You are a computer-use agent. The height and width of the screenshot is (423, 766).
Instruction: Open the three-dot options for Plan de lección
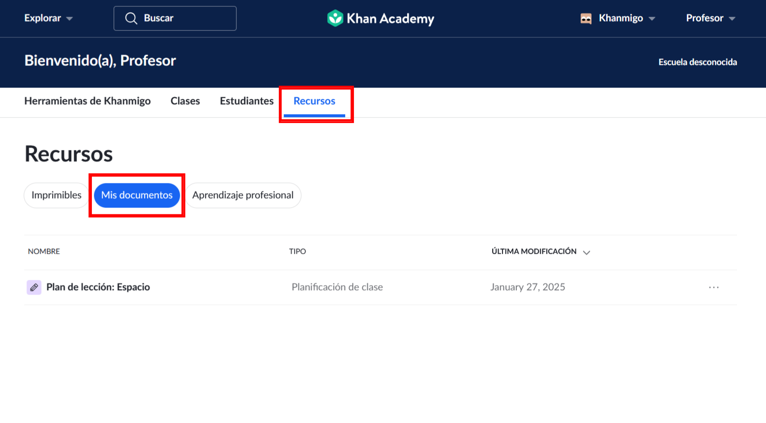point(714,287)
